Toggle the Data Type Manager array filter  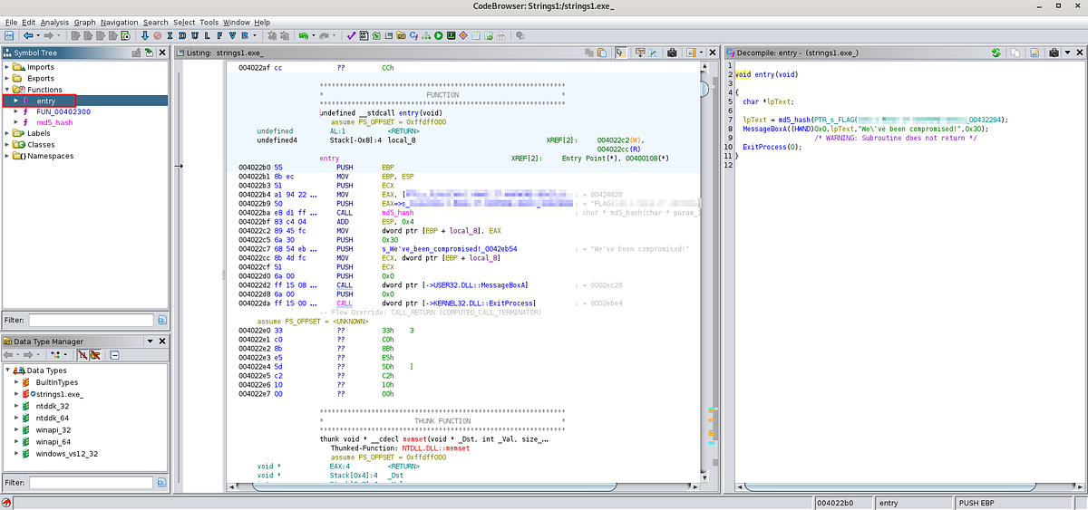pos(83,355)
